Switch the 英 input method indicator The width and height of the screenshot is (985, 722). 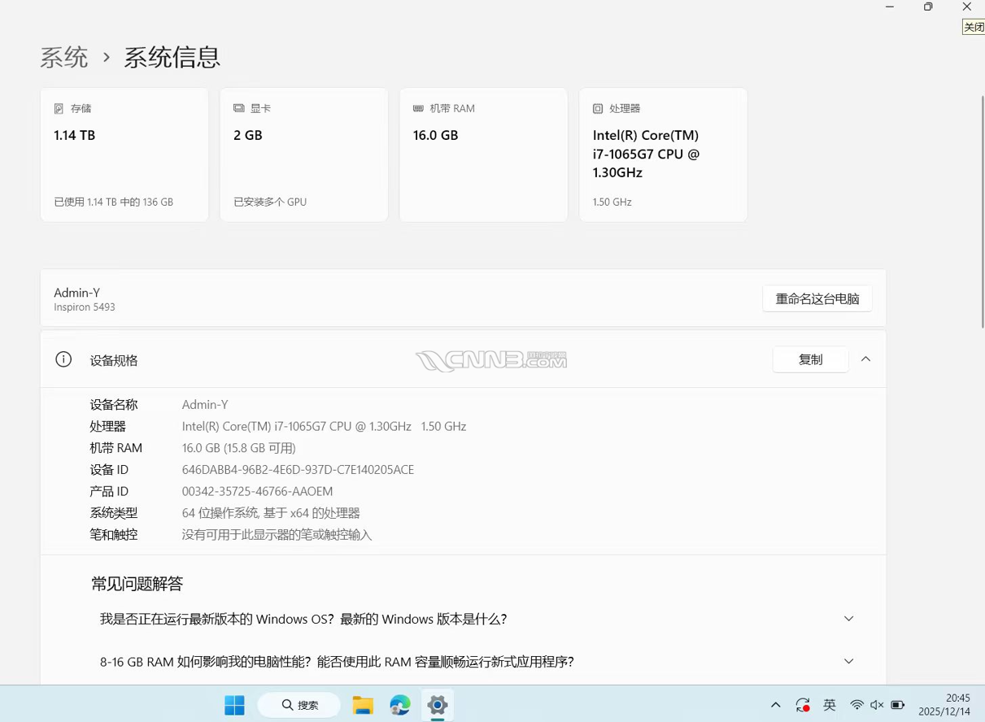pyautogui.click(x=830, y=705)
